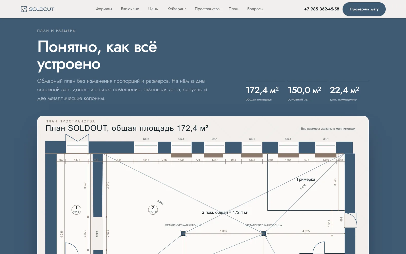Click the note Все размеры указаны в миллиметрах

[328, 129]
